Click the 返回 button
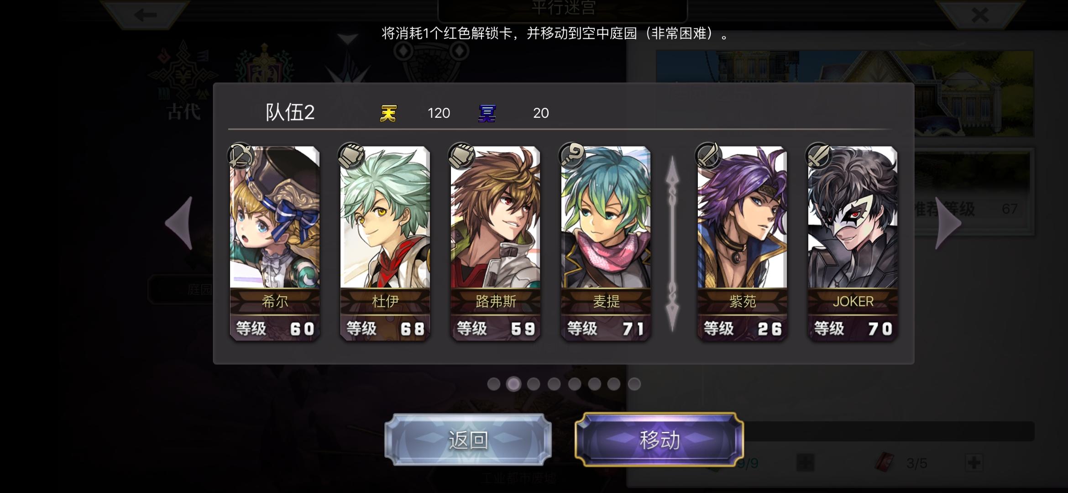 click(x=468, y=440)
